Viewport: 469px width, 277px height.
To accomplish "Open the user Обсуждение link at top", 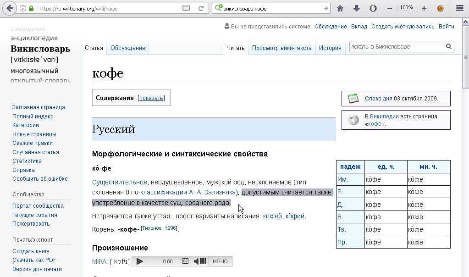I will pos(331,26).
